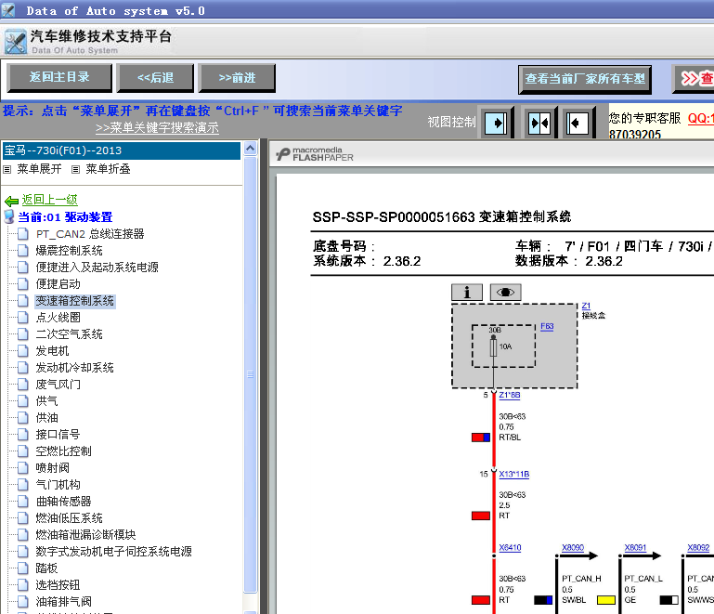The height and width of the screenshot is (614, 714).
Task: Click the menu panel vertical scrollbar thumb
Action: coord(250,374)
